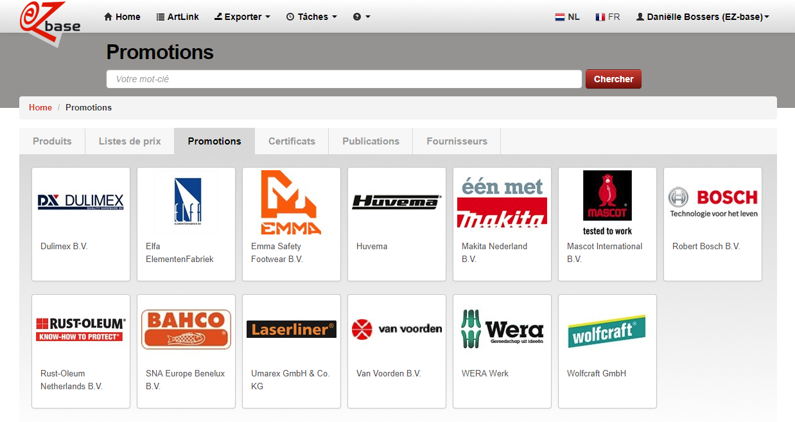Expand the Tâches dropdown menu

pyautogui.click(x=311, y=17)
